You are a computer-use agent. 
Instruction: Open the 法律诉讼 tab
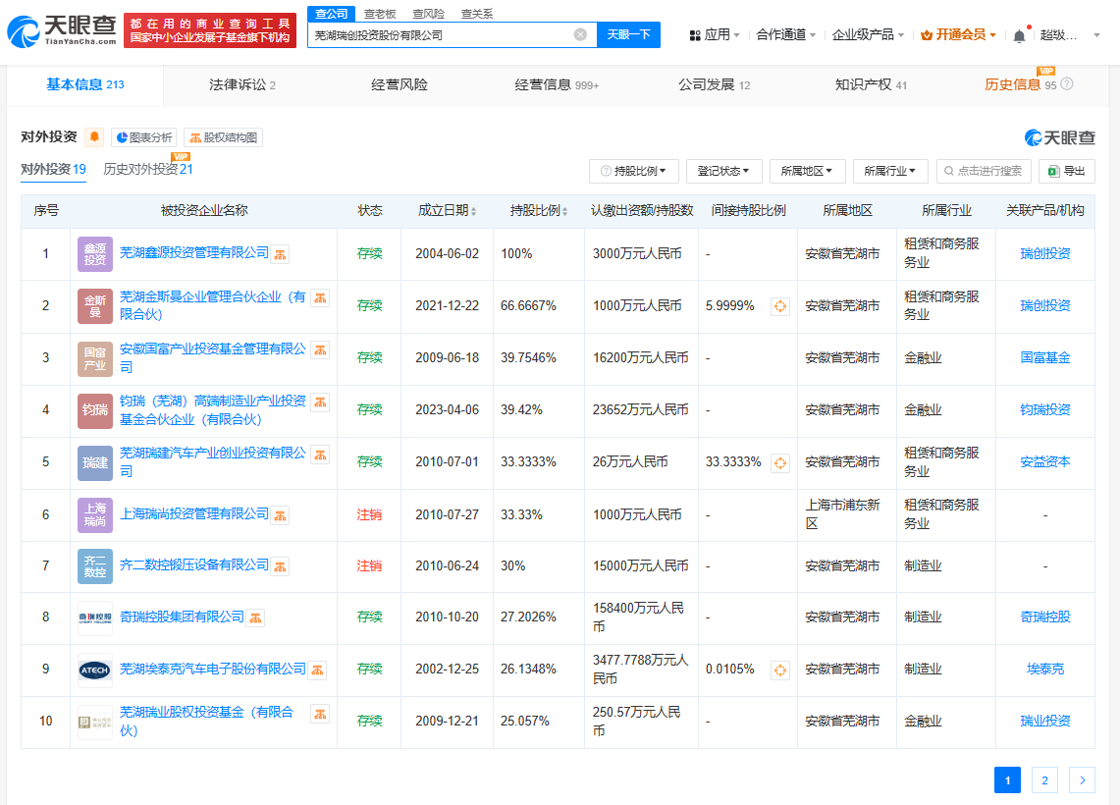coord(241,85)
